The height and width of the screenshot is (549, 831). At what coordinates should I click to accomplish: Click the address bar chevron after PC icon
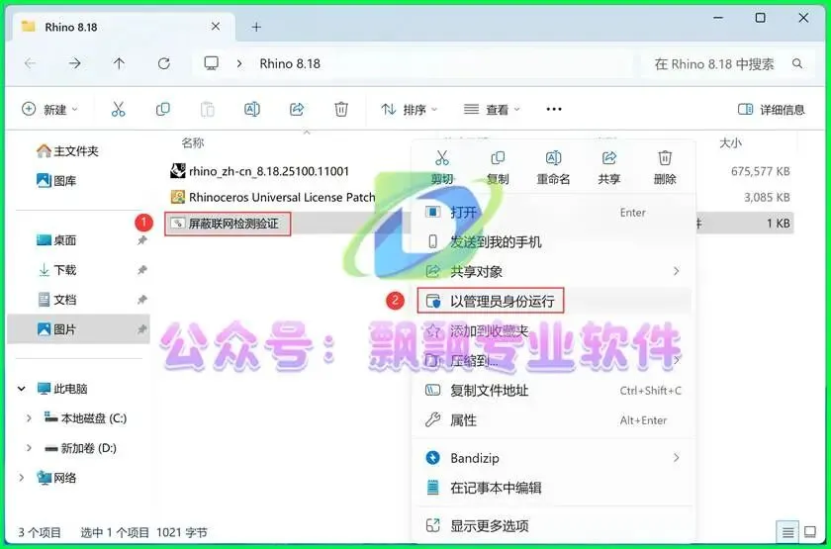tap(239, 63)
